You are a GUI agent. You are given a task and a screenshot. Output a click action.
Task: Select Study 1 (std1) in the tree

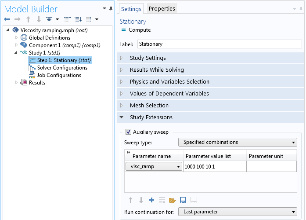pos(45,53)
